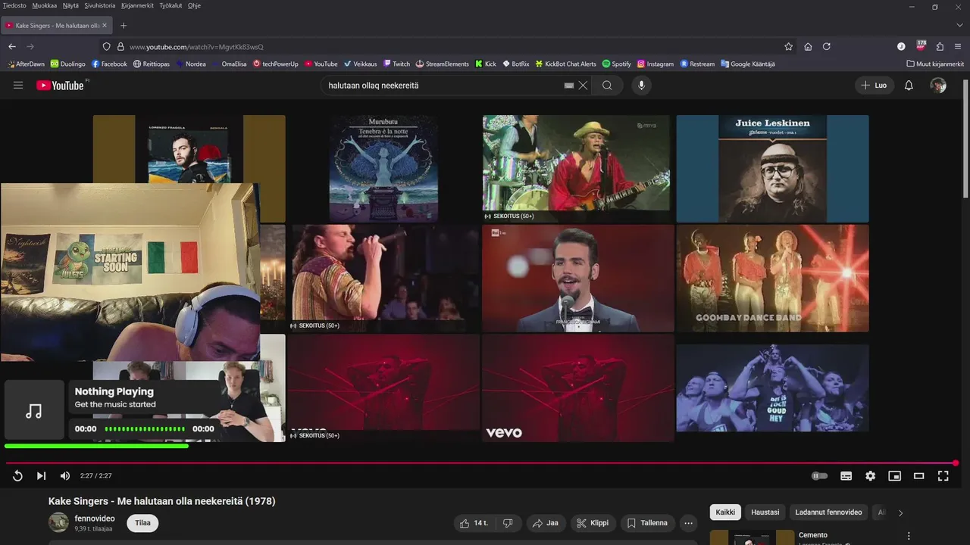Image resolution: width=970 pixels, height=545 pixels.
Task: Go to the YouTube home logo
Action: 61,86
